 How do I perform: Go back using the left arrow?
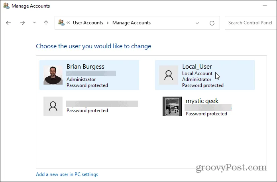point(8,23)
